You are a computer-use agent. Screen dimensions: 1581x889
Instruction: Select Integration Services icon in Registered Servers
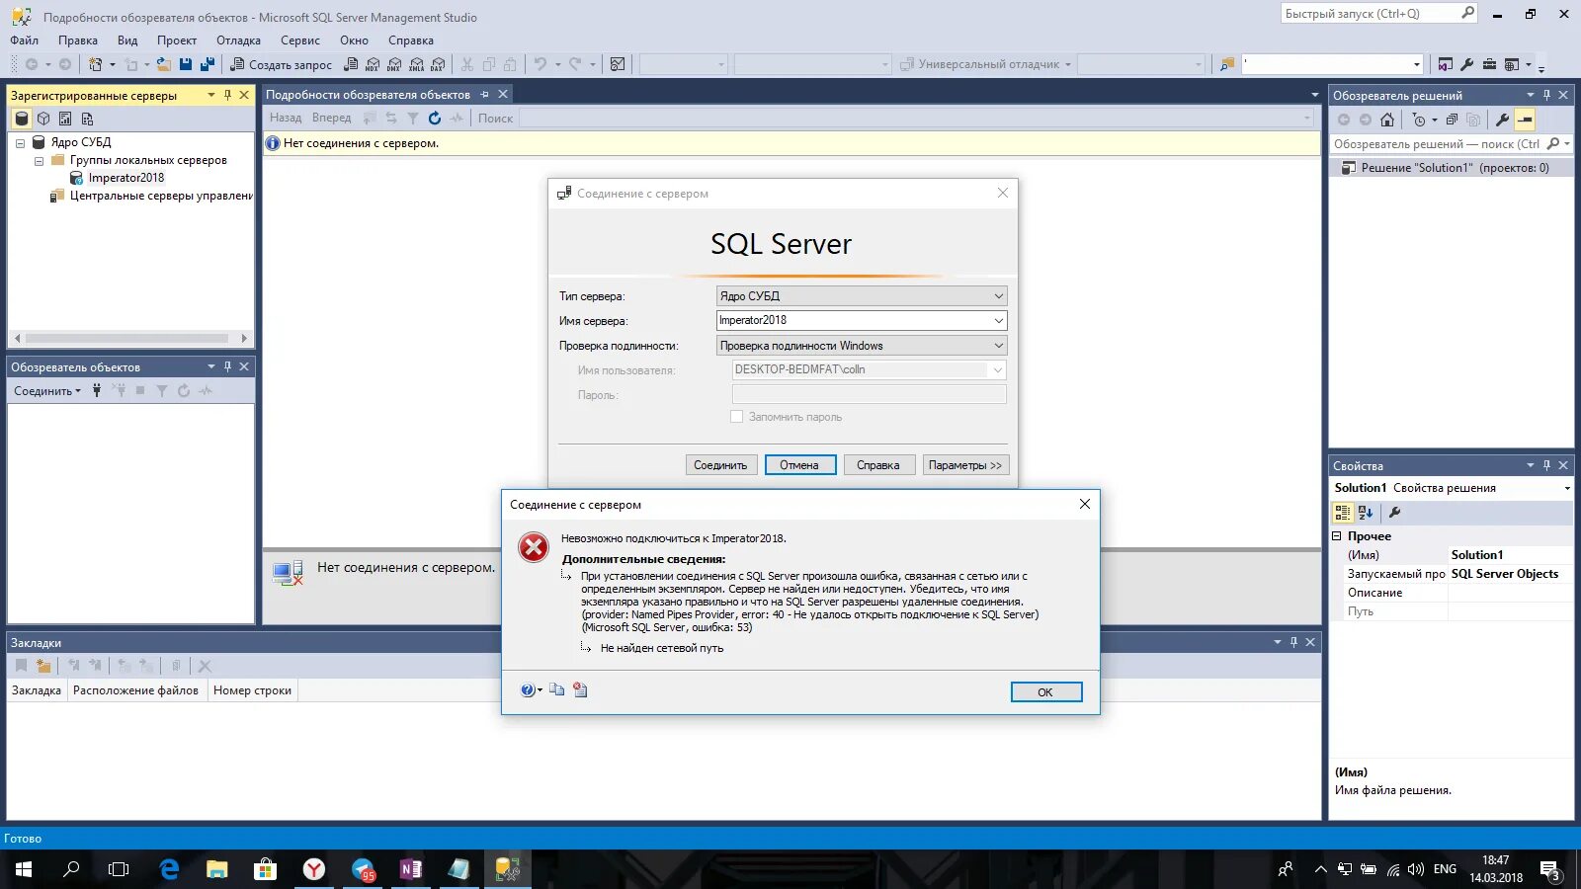(87, 119)
